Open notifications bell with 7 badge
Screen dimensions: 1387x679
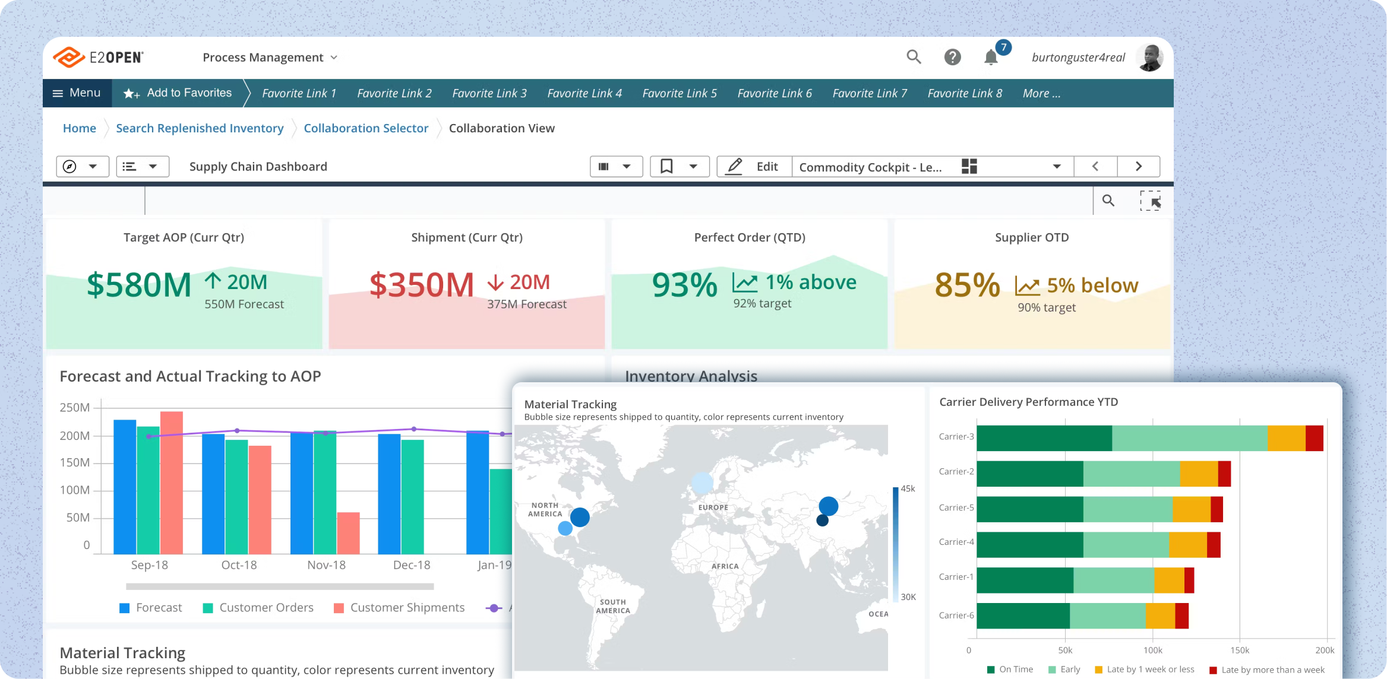coord(991,58)
